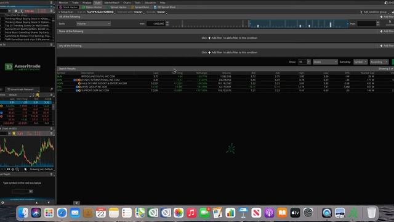
Task: Click Add condition group
Action: coord(374,12)
